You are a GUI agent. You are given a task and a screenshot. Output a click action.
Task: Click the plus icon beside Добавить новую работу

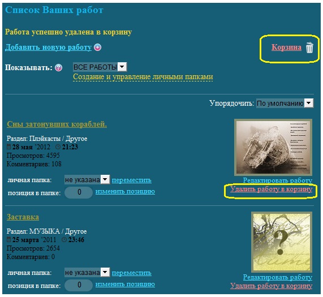98,48
